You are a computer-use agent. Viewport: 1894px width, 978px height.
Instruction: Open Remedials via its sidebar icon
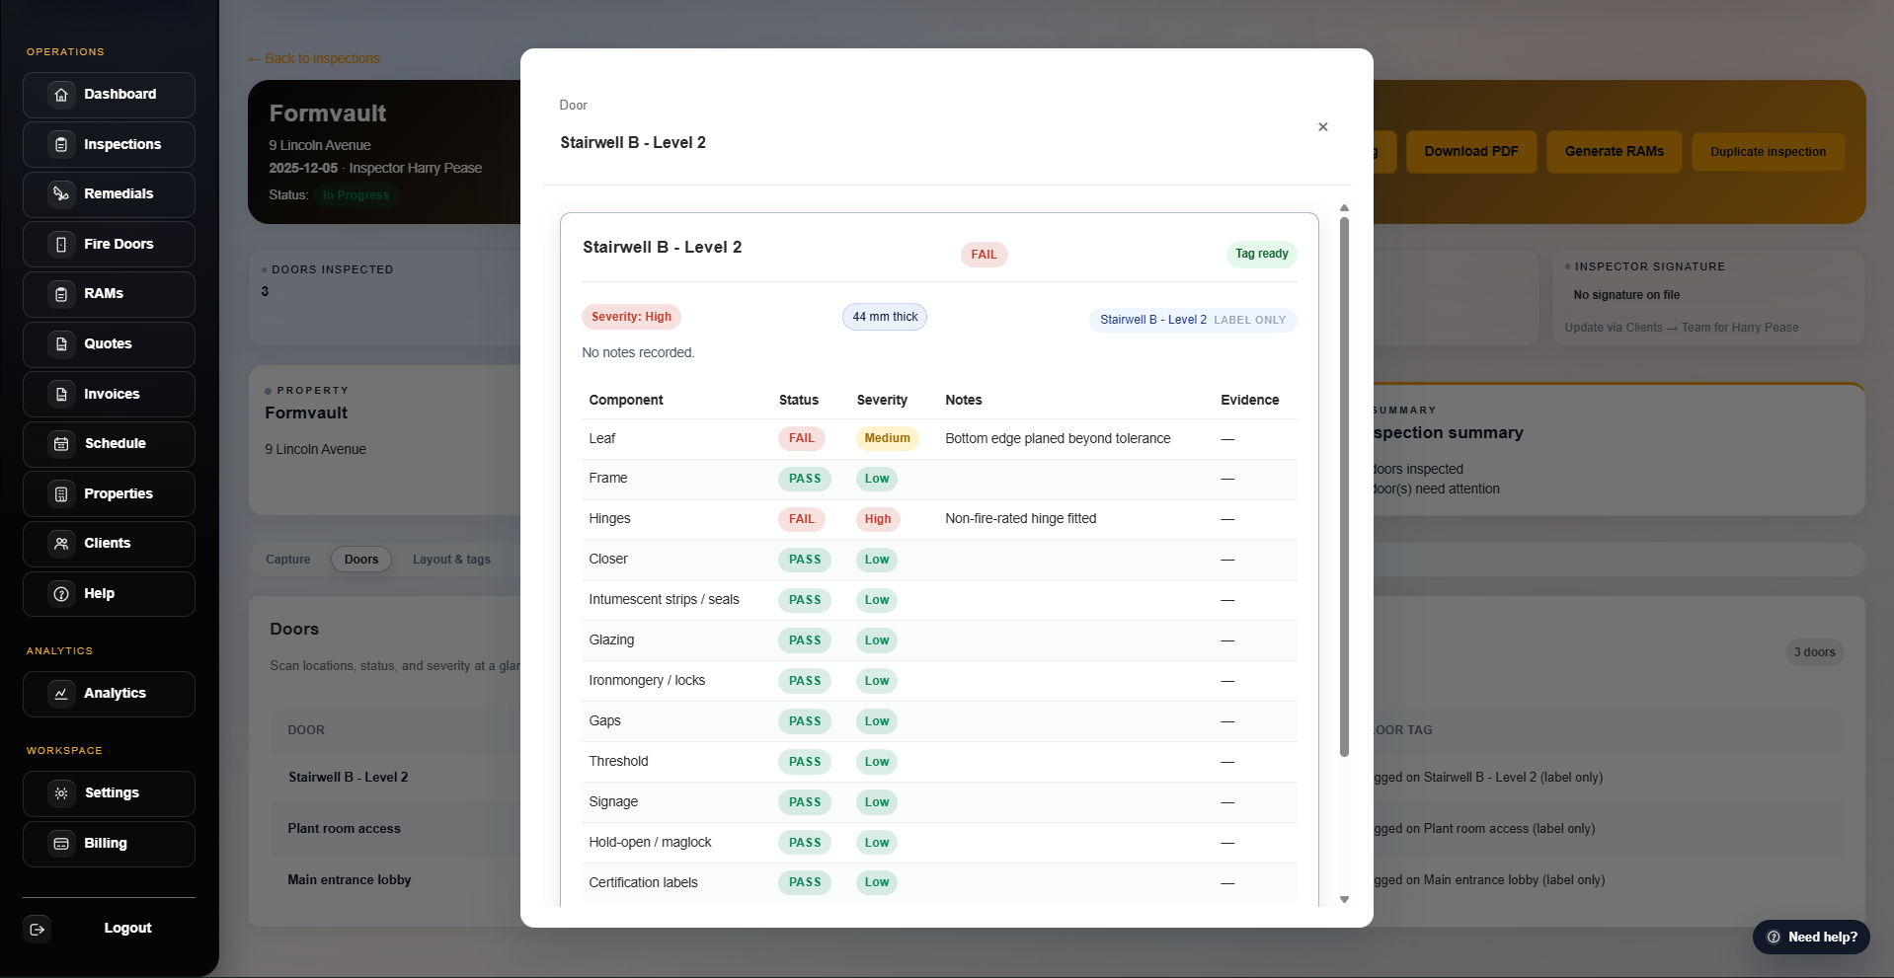click(61, 194)
